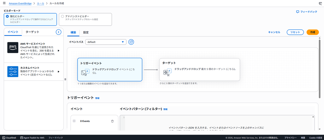324x140 pixels.
Task: Click the orange 作成 button
Action: pyautogui.click(x=313, y=32)
